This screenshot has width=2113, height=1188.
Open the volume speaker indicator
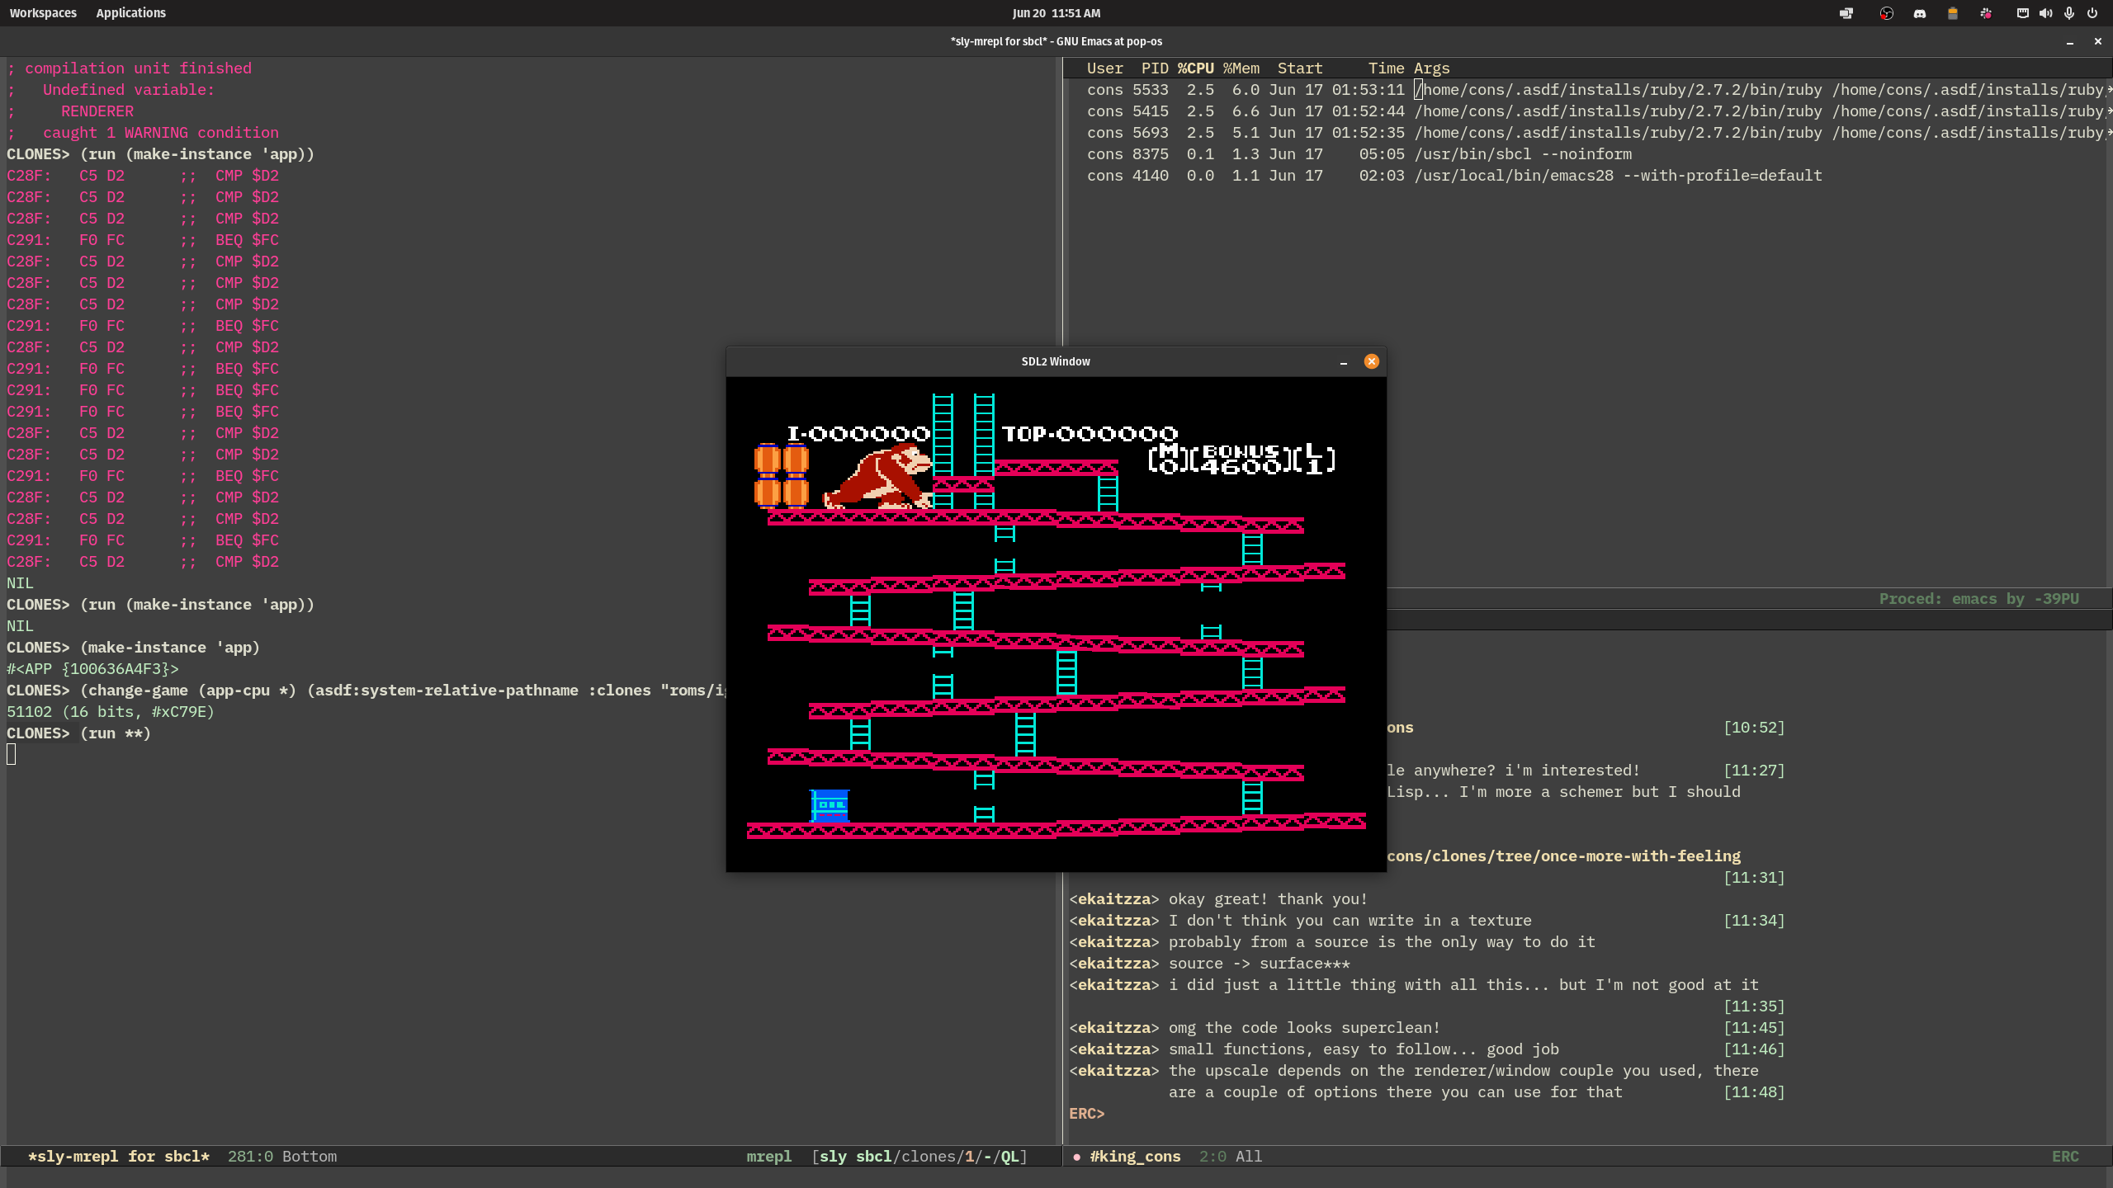(x=2045, y=13)
